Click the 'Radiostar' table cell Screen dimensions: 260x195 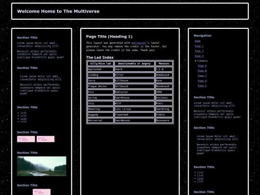coord(134,92)
